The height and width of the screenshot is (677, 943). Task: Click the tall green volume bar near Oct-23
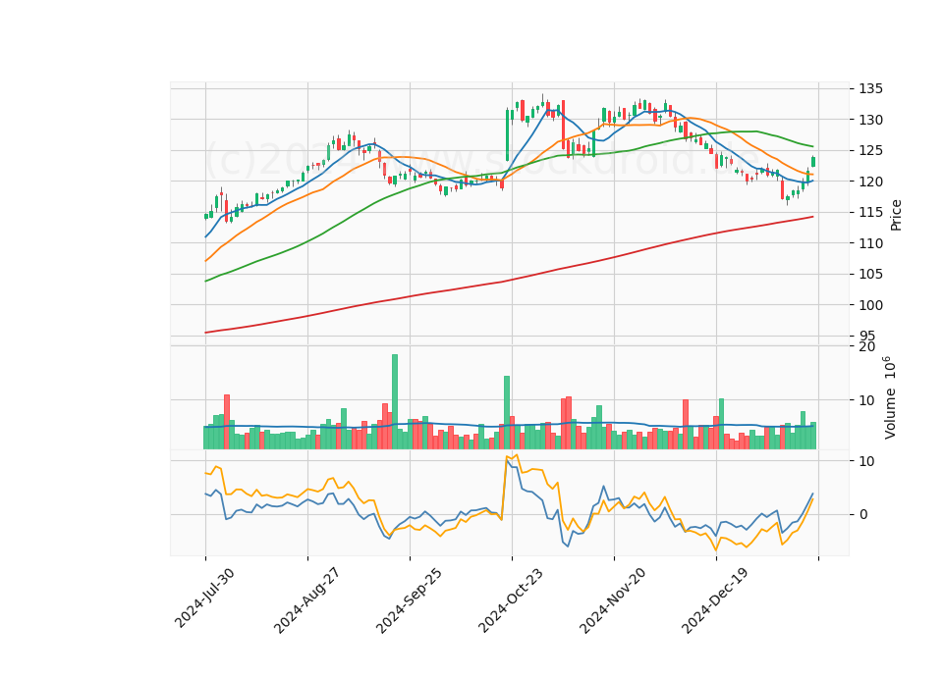click(x=507, y=412)
